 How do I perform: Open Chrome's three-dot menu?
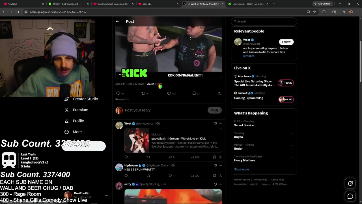[x=358, y=12]
